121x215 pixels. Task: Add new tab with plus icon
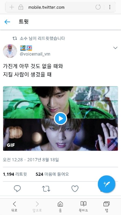coord(12,7)
